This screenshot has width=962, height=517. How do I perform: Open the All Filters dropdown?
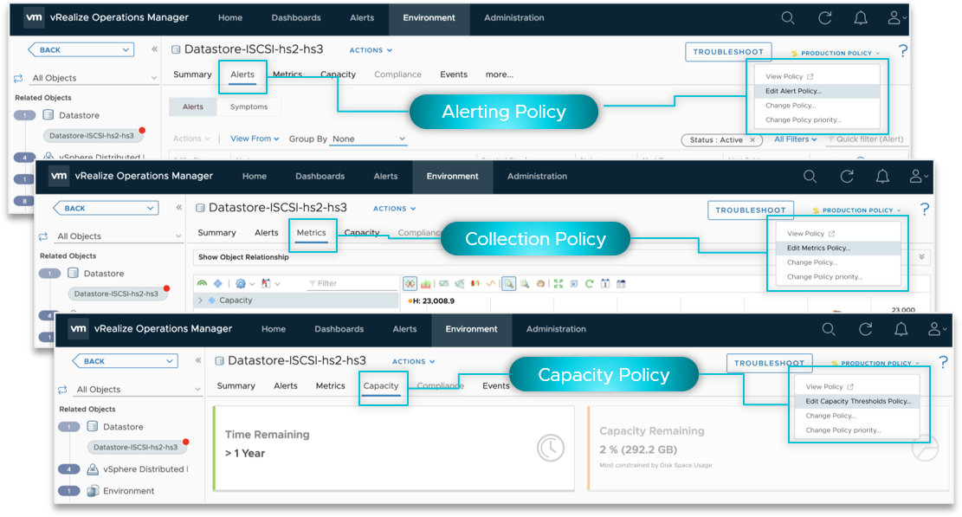pos(795,139)
